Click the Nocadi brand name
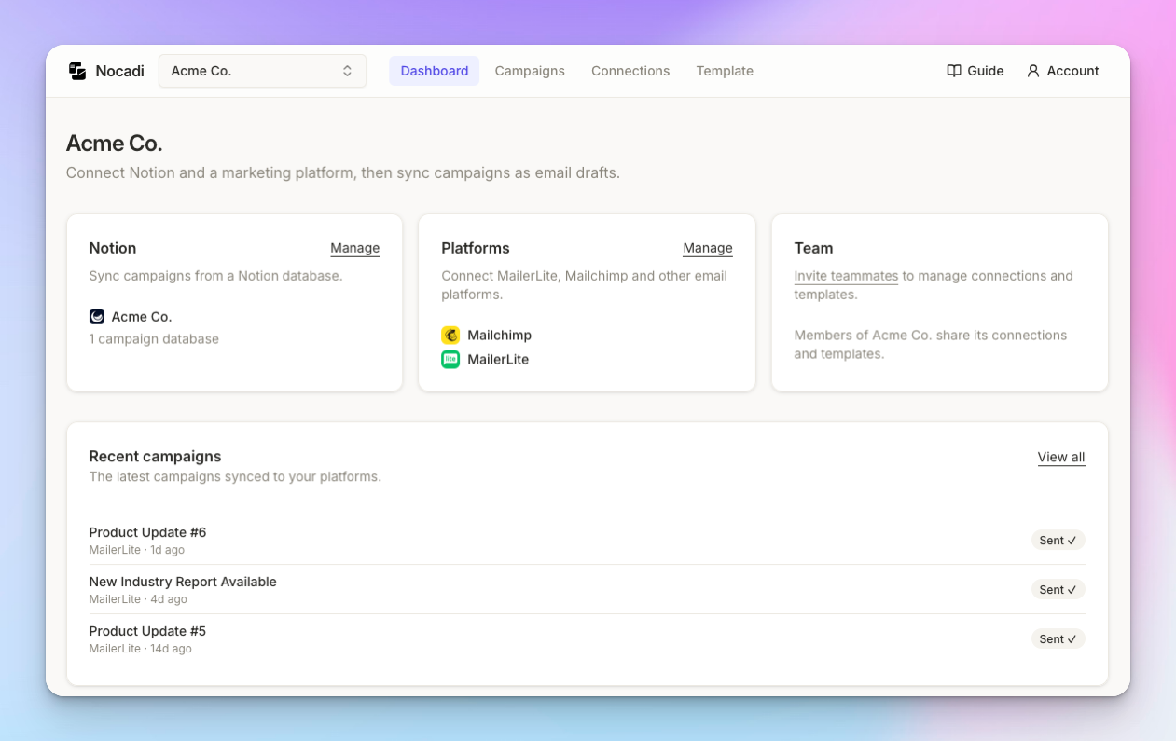 (x=119, y=71)
